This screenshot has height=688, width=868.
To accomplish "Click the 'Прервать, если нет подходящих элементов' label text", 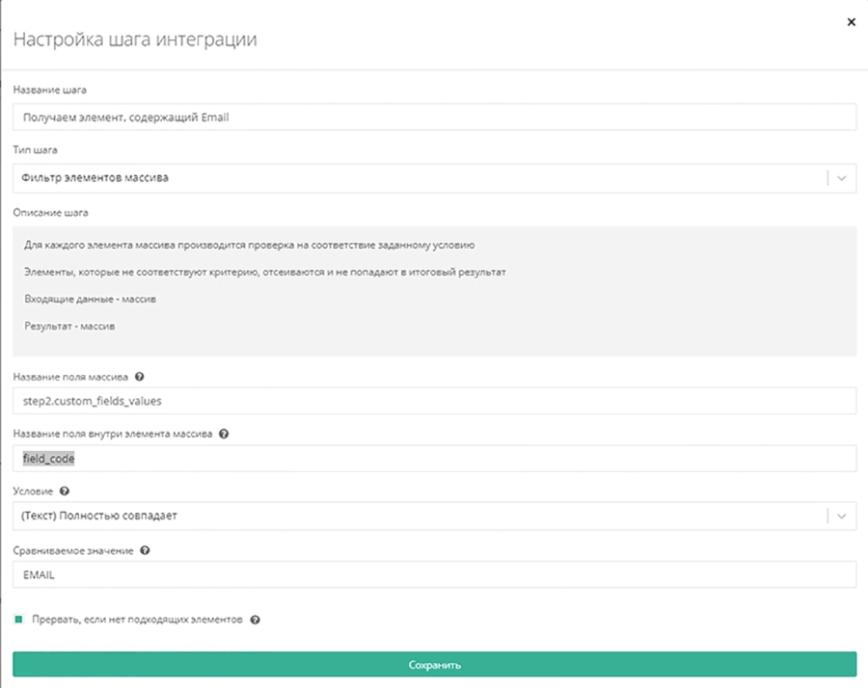I will tap(137, 620).
